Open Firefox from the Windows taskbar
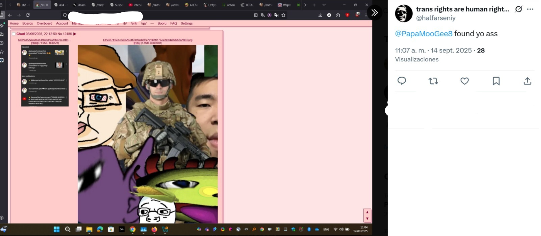Viewport: 541px width, 236px height. (154, 230)
